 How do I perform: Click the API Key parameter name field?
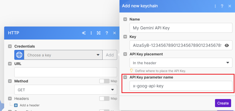pos(181,86)
